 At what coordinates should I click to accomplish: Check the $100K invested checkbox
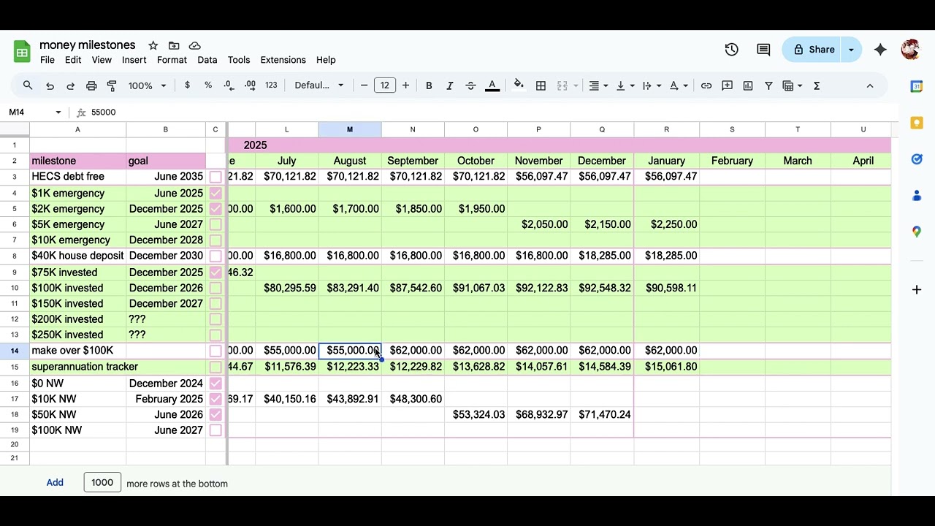(x=215, y=289)
